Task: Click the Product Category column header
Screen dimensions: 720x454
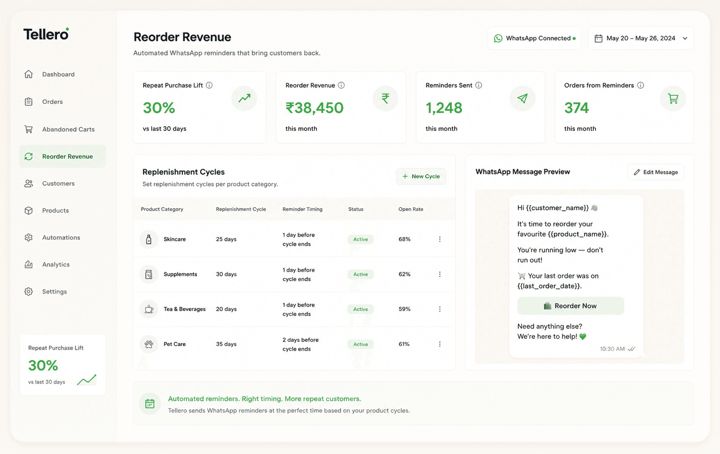Action: click(162, 209)
